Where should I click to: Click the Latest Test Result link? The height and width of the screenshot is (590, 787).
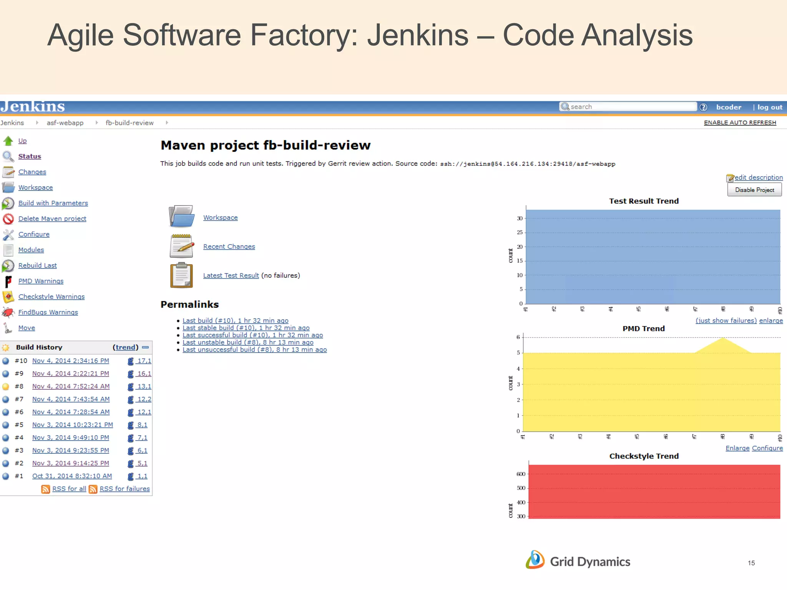[231, 275]
